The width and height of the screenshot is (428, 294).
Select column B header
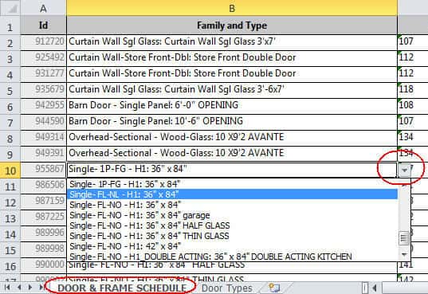click(x=232, y=8)
